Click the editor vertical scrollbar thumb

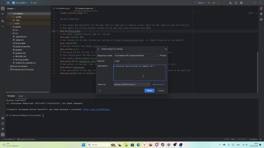coord(257,72)
